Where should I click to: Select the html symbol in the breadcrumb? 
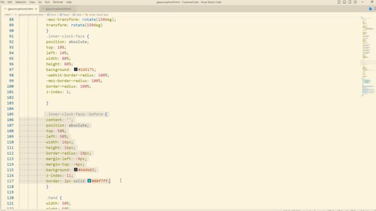click(x=52, y=15)
